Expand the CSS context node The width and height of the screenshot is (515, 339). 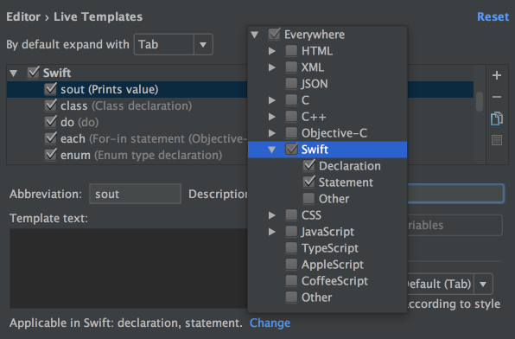click(272, 215)
